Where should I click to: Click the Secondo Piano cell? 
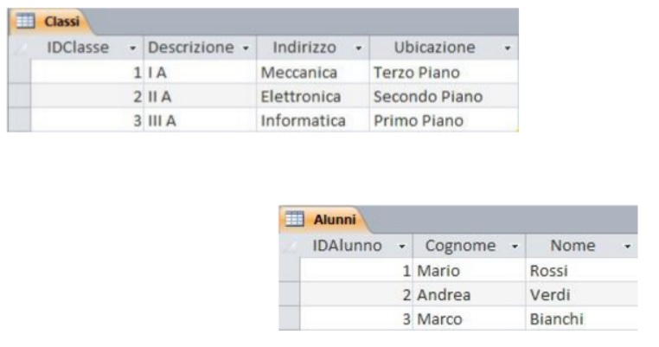coord(444,96)
